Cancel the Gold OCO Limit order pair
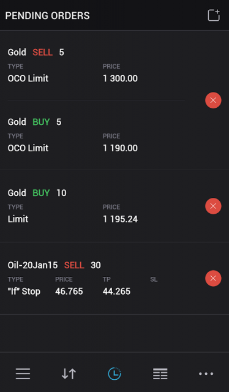Viewport: 229px width, 392px height. (x=213, y=100)
